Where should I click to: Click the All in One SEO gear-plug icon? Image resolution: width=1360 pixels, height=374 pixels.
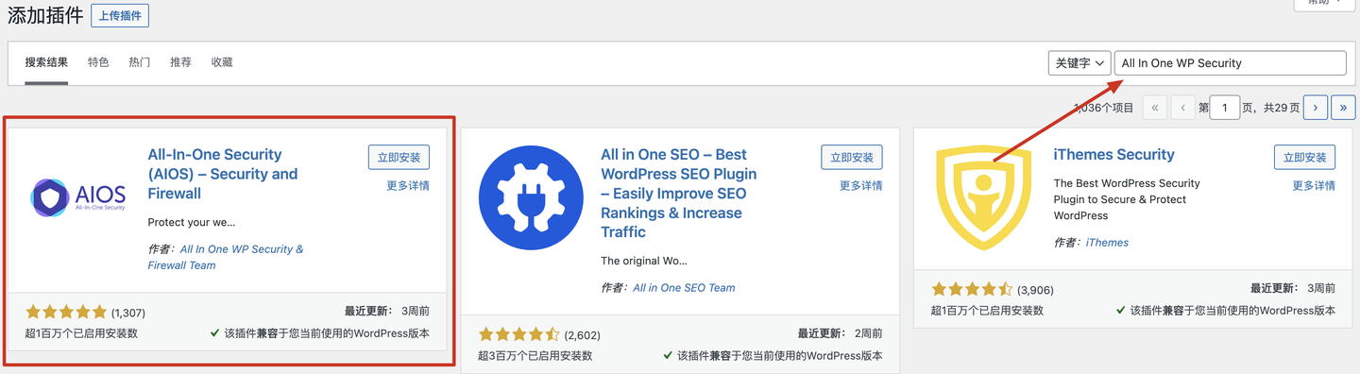click(531, 197)
